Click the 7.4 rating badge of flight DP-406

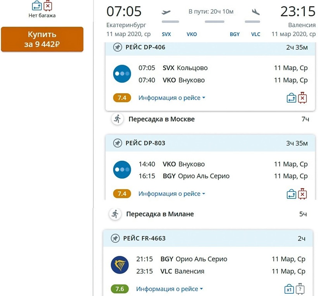pos(122,98)
